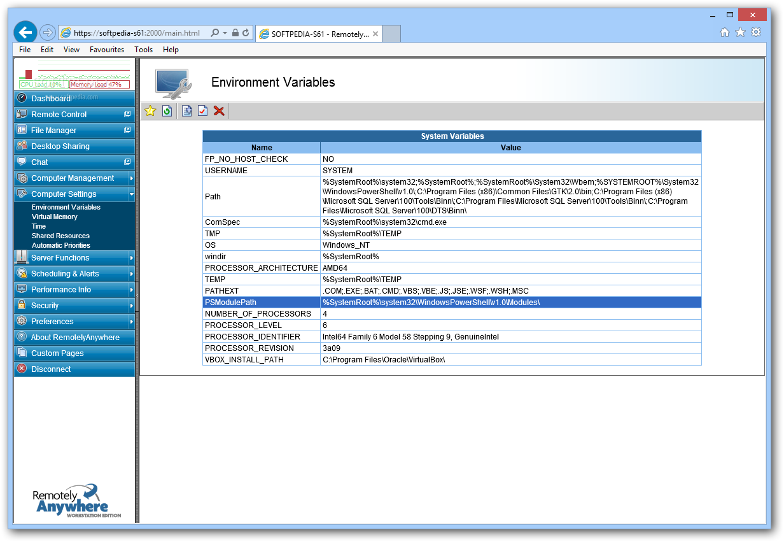Image resolution: width=784 pixels, height=542 pixels.
Task: Click the address bar refresh icon
Action: [x=246, y=32]
